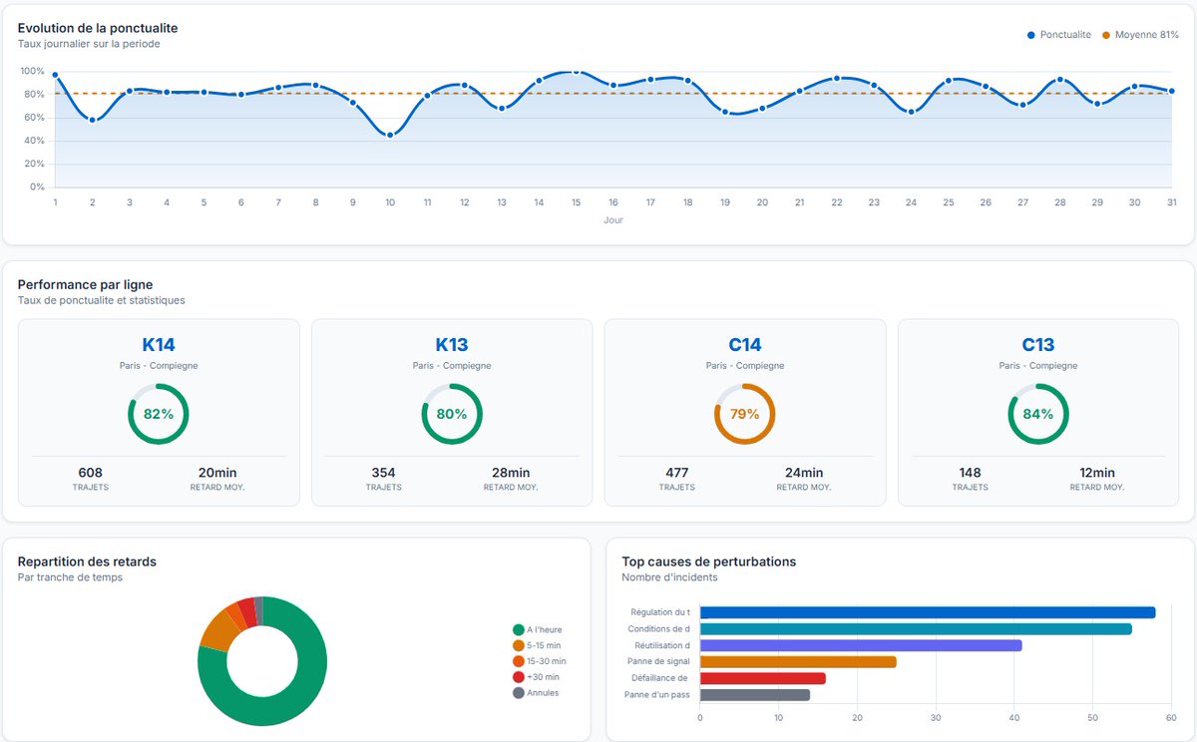This screenshot has height=742, width=1197.
Task: Select the day 22 data point on line
Action: tap(836, 78)
